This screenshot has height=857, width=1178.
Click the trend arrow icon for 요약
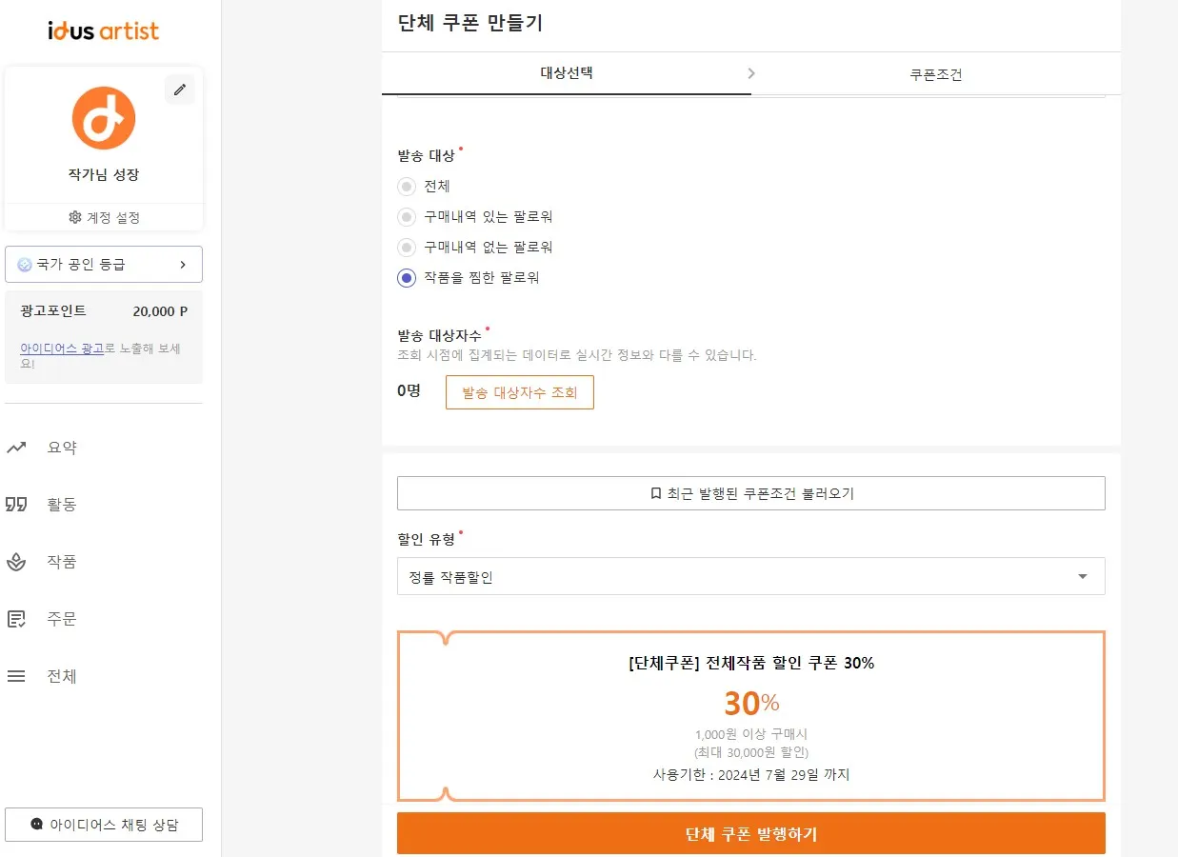click(16, 448)
